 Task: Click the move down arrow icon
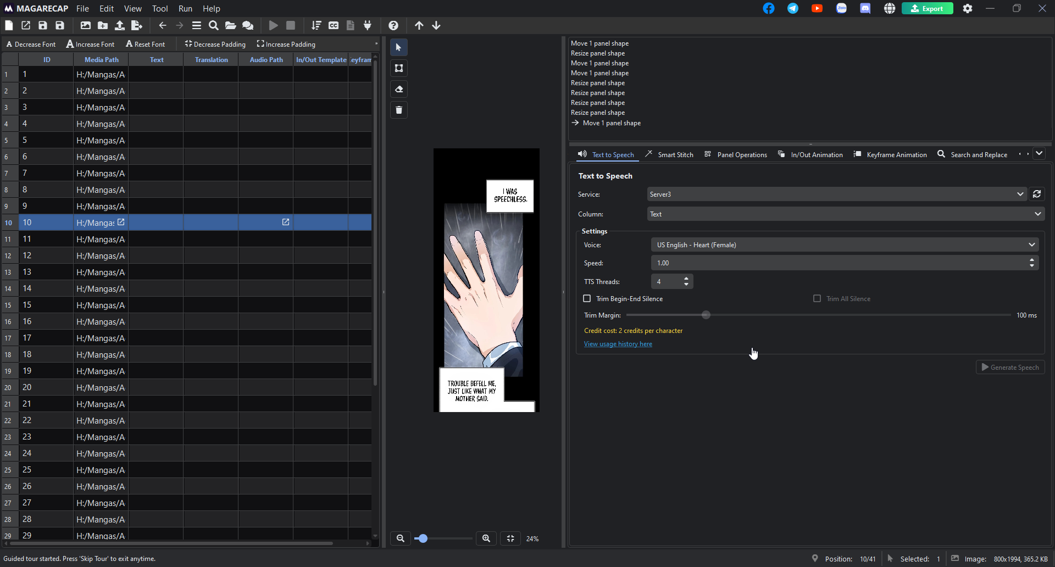coord(436,25)
